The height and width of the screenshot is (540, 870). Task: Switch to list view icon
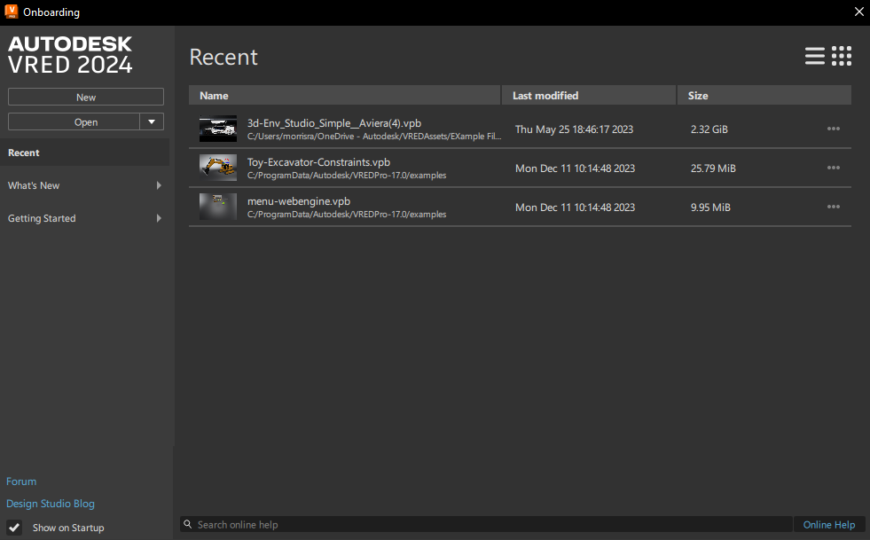(814, 56)
